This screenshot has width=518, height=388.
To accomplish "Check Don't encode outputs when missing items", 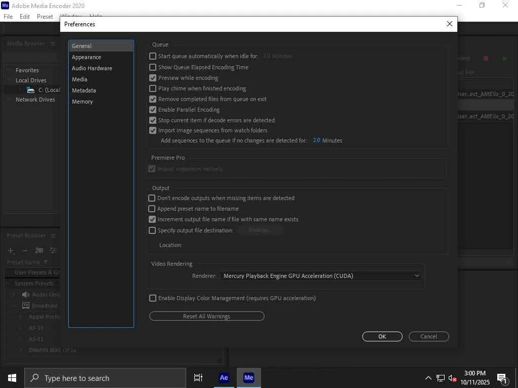I will pyautogui.click(x=152, y=198).
